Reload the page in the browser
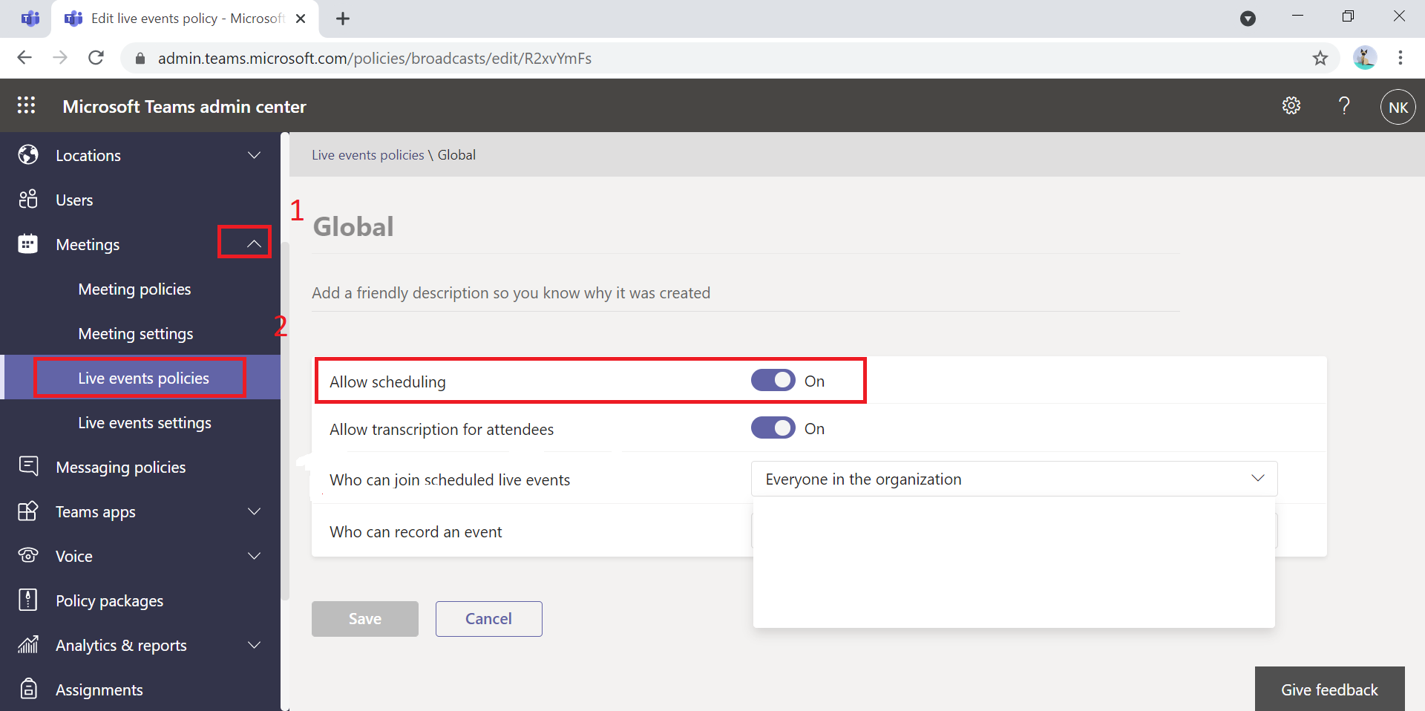 point(96,58)
